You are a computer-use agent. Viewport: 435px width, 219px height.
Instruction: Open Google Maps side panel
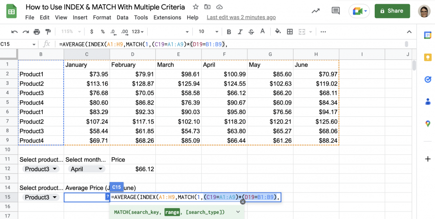pos(427,124)
